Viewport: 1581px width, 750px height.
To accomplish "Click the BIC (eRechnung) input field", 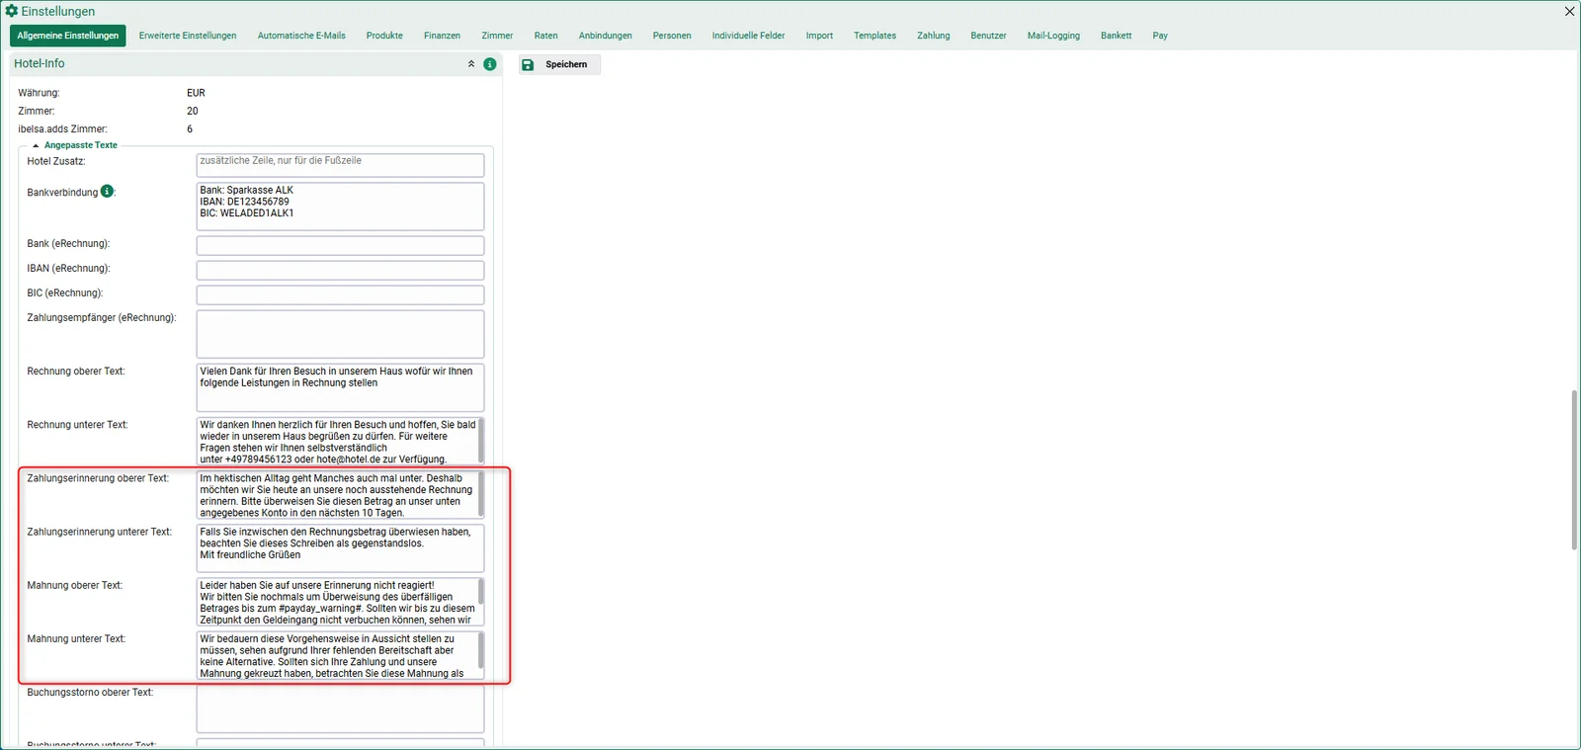I will click(x=340, y=295).
